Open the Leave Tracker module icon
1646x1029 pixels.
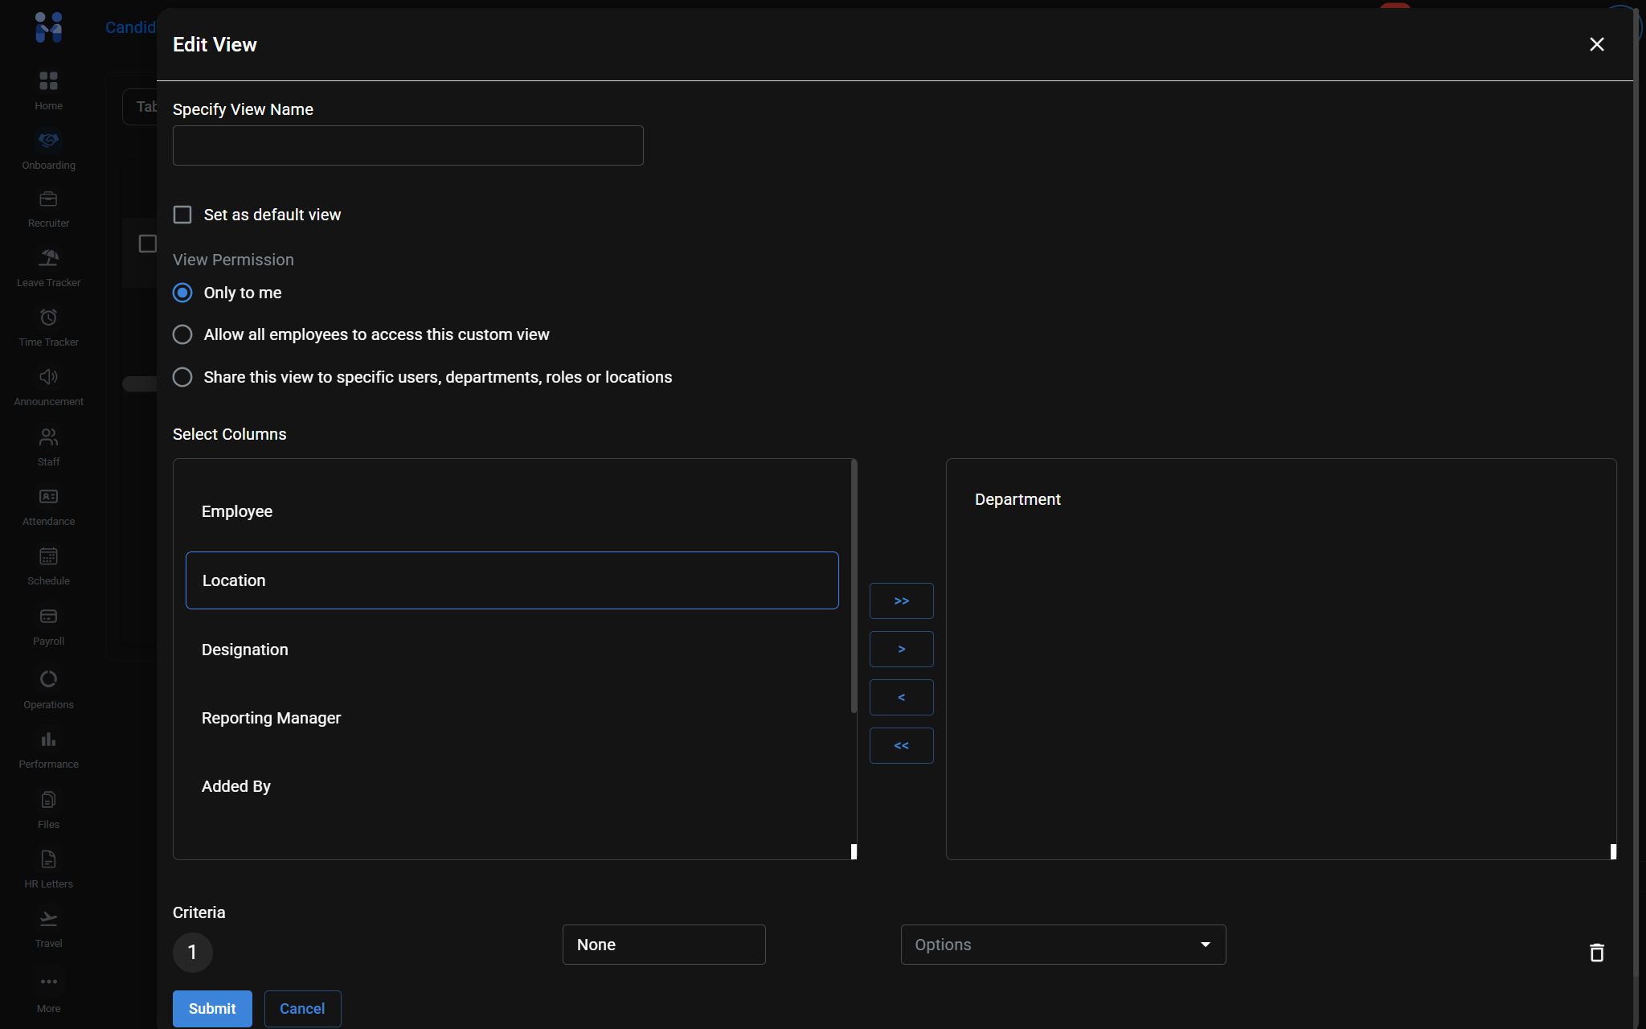click(48, 259)
